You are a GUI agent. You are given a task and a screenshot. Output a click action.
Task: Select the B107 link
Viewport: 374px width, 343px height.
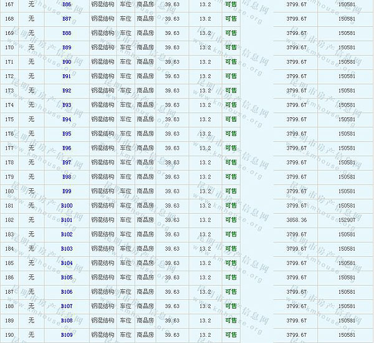click(x=67, y=306)
